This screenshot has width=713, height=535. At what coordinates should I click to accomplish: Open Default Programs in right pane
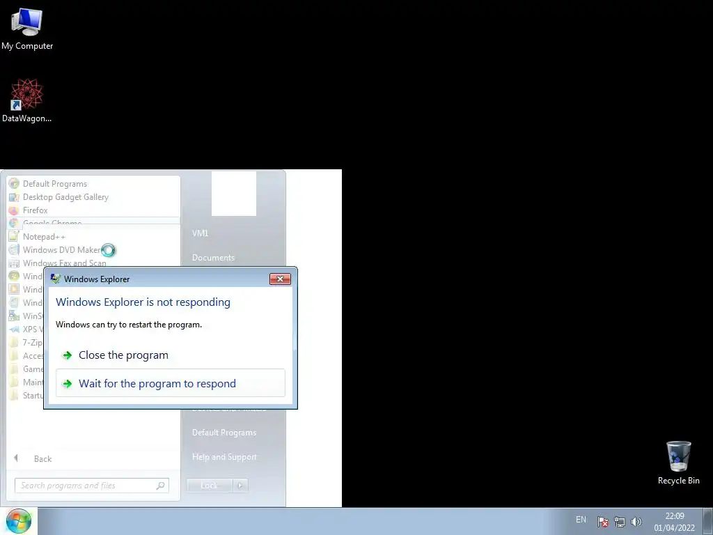[224, 432]
